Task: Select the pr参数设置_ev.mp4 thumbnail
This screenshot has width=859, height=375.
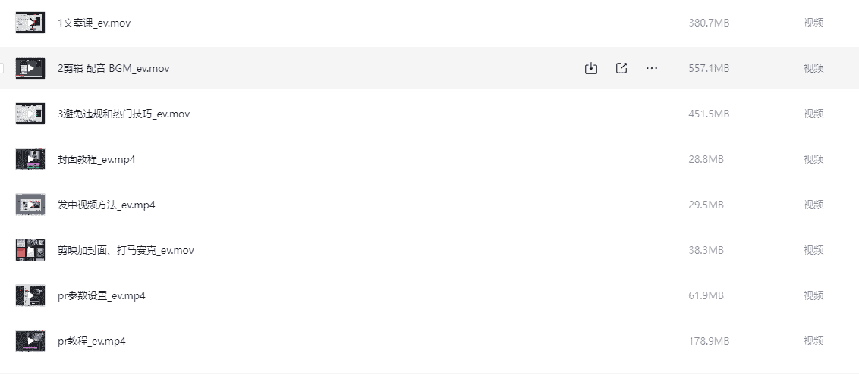Action: (30, 295)
